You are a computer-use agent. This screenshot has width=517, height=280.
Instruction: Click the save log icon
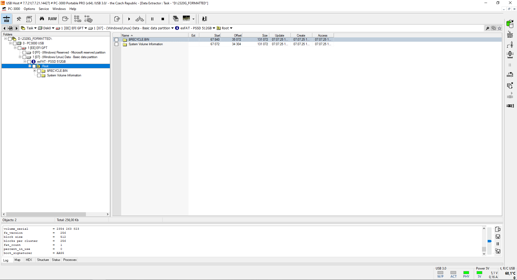click(x=498, y=237)
